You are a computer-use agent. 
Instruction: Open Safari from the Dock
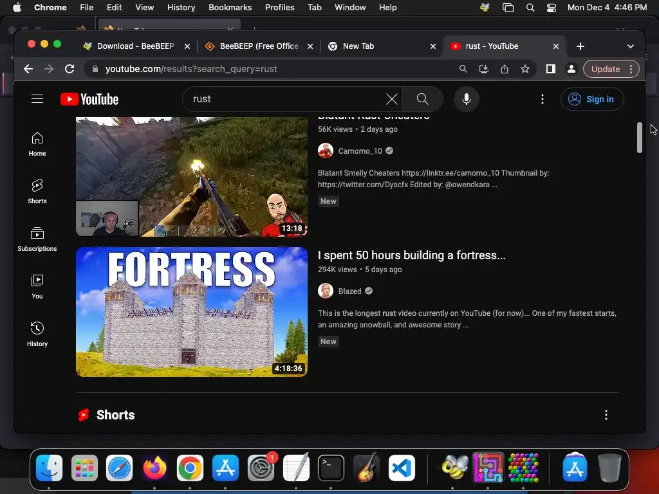(x=119, y=468)
